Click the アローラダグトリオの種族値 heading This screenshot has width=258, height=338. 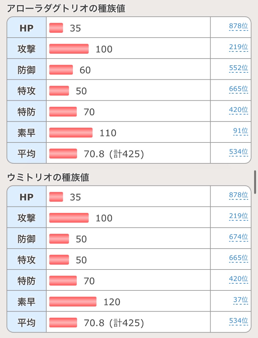[x=66, y=9]
